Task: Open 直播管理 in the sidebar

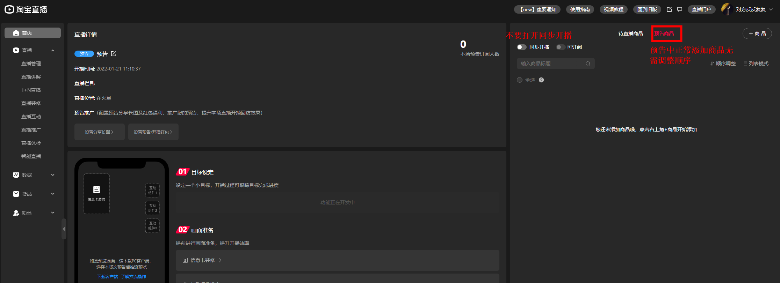Action: tap(31, 64)
